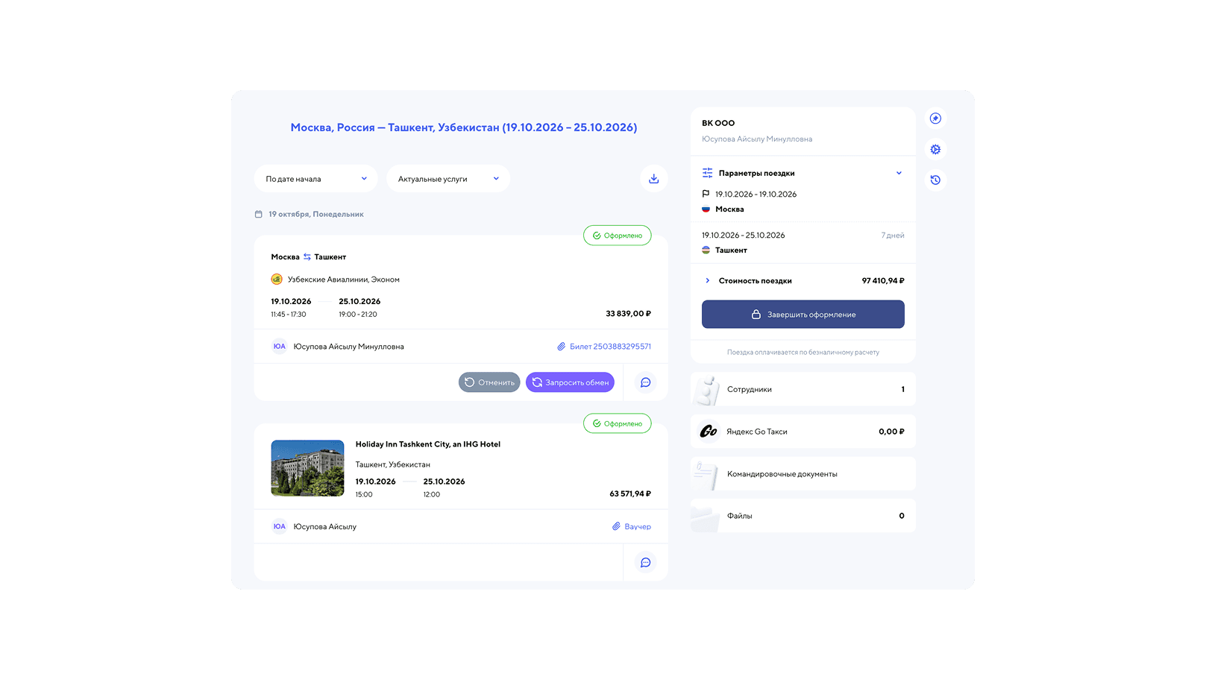
Task: Click the 7 дней duration label
Action: point(893,236)
